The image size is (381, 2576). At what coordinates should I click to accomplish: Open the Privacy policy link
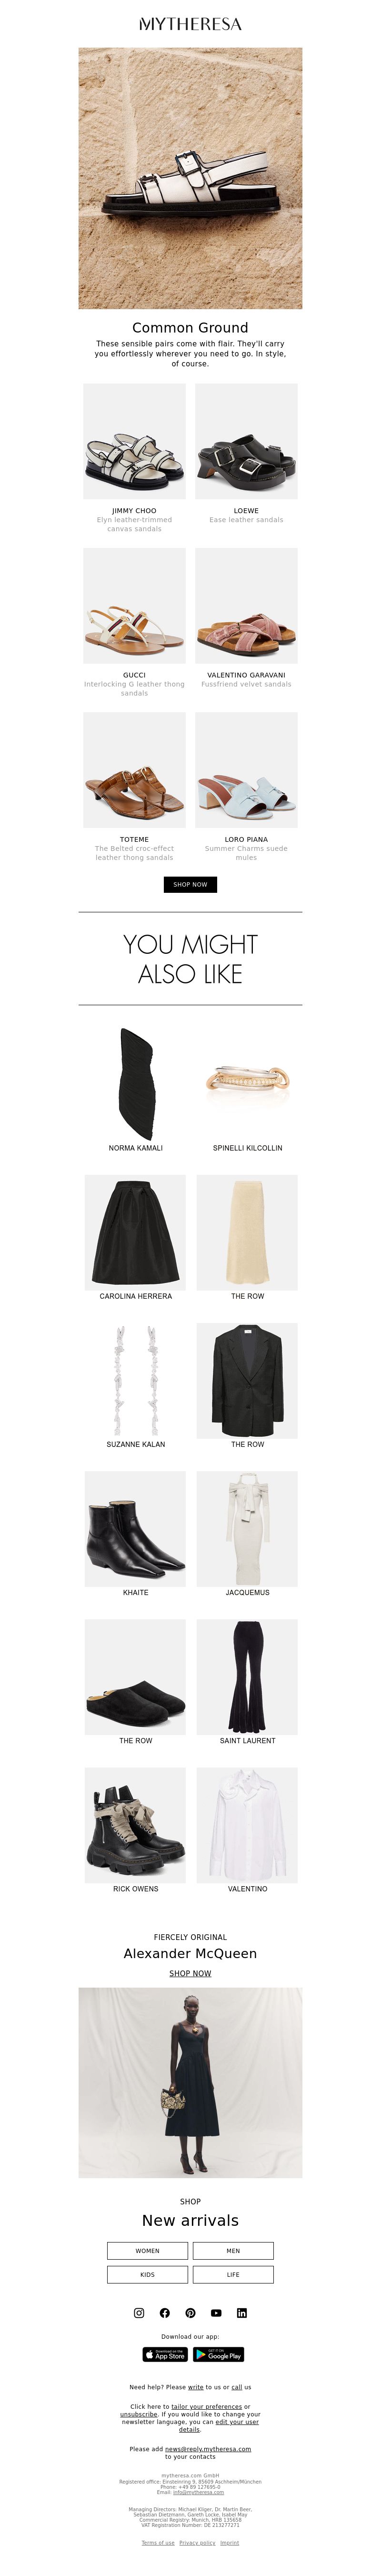197,2542
